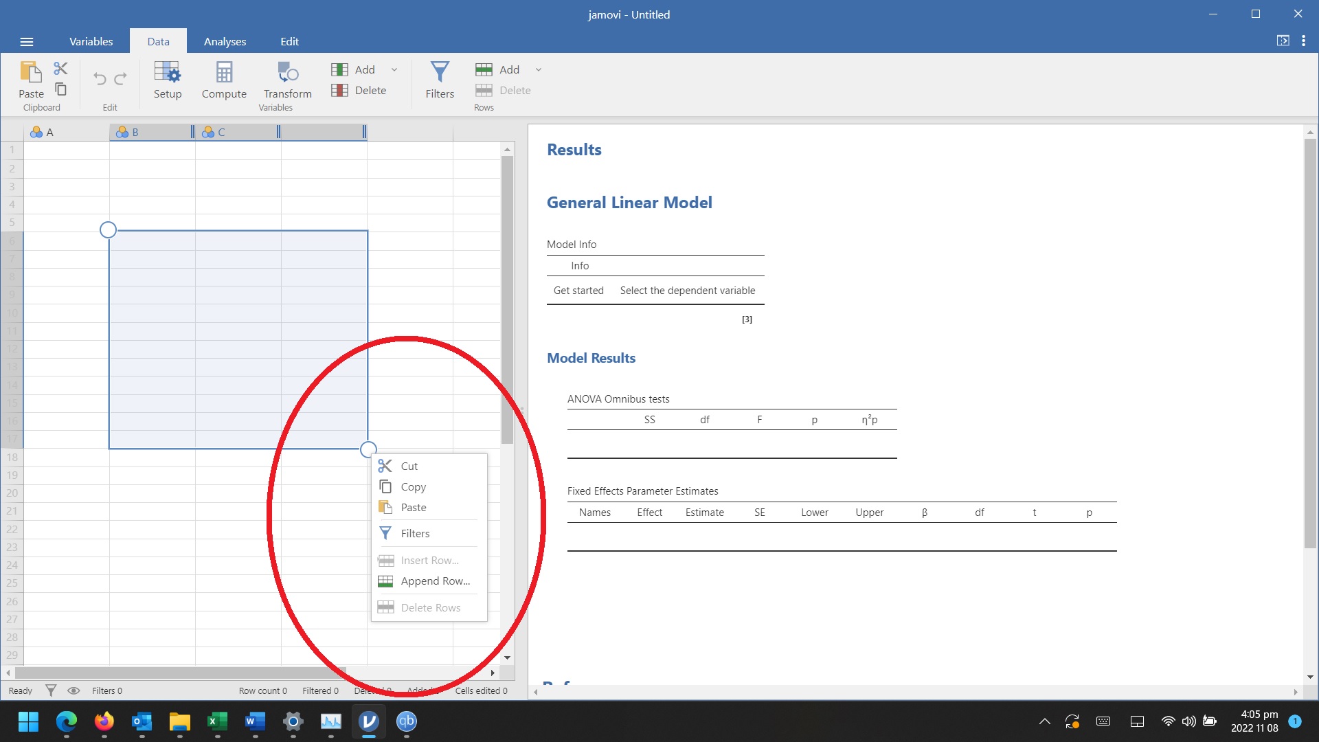The width and height of the screenshot is (1319, 742).
Task: Expand the Add rows dropdown arrow
Action: 539,69
